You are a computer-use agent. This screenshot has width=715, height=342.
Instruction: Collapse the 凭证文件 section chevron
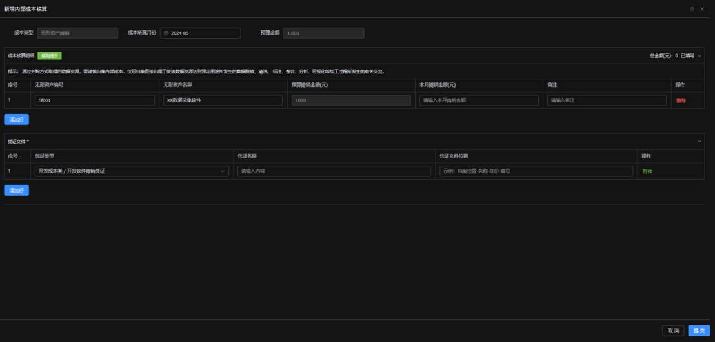(700, 141)
